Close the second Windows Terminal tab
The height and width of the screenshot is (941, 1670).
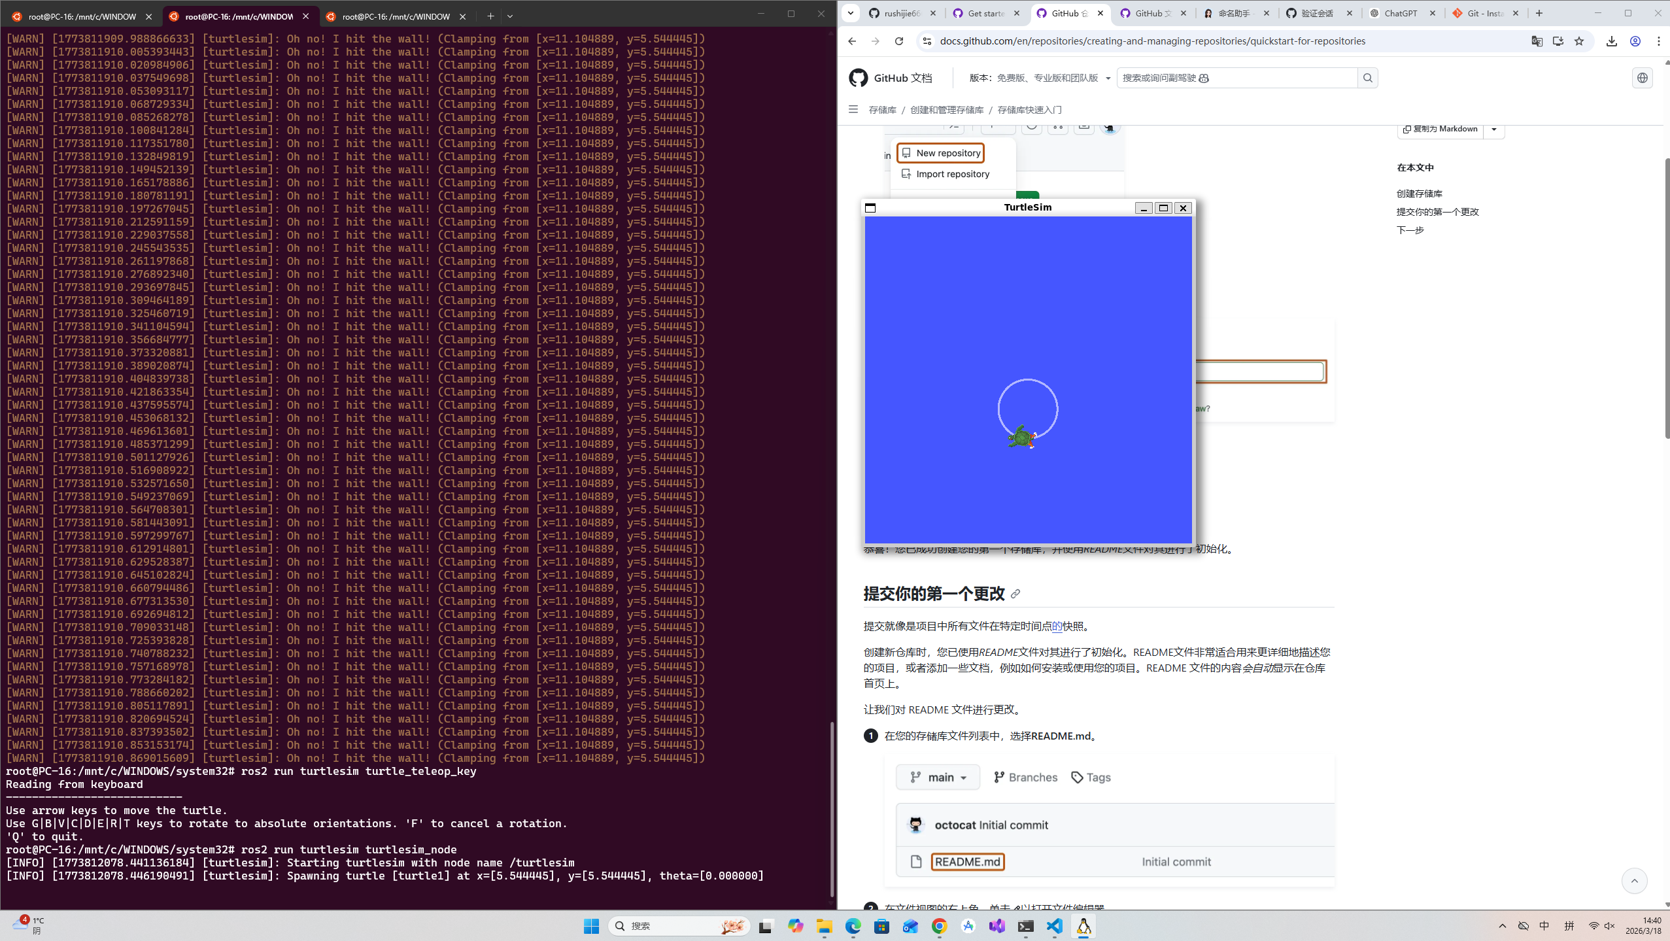tap(305, 16)
